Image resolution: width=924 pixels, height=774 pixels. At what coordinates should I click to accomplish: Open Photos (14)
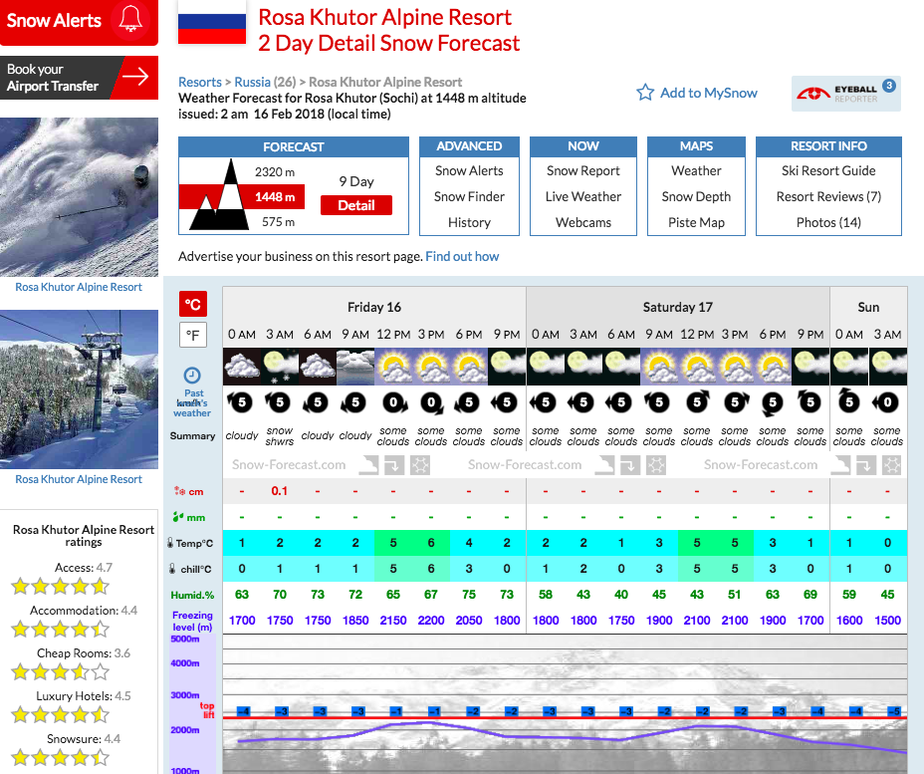[x=828, y=223]
